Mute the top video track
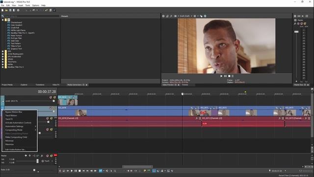This screenshot has height=177, width=314. coord(51,97)
